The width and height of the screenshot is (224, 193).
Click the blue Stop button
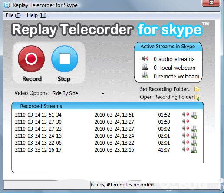pyautogui.click(x=65, y=59)
